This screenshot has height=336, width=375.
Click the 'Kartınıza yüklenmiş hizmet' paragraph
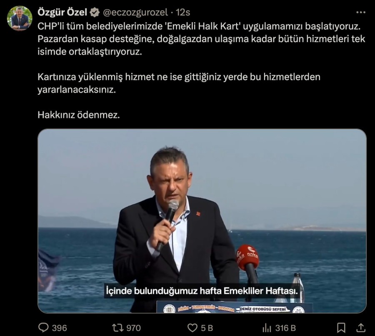(179, 83)
